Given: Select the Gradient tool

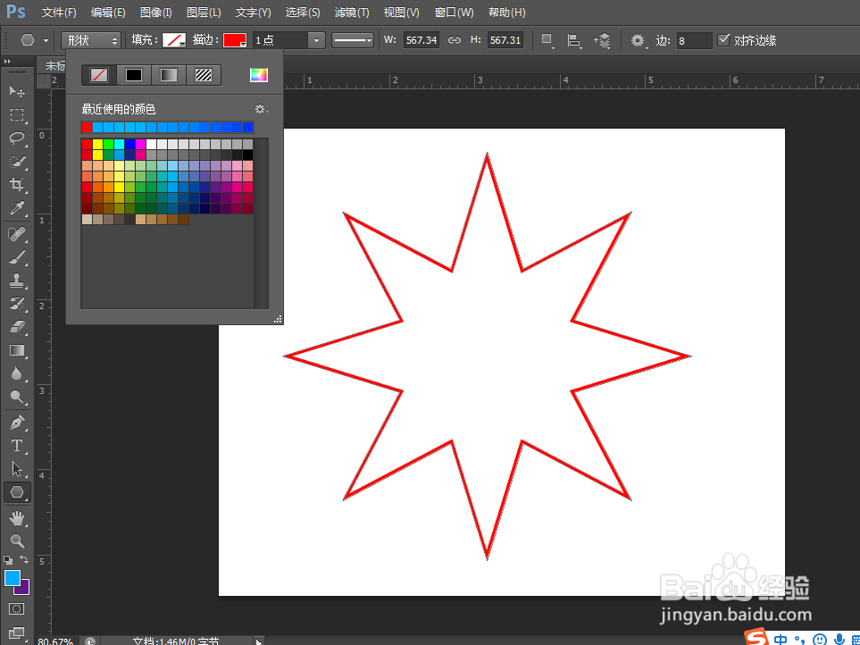Looking at the screenshot, I should (x=17, y=350).
